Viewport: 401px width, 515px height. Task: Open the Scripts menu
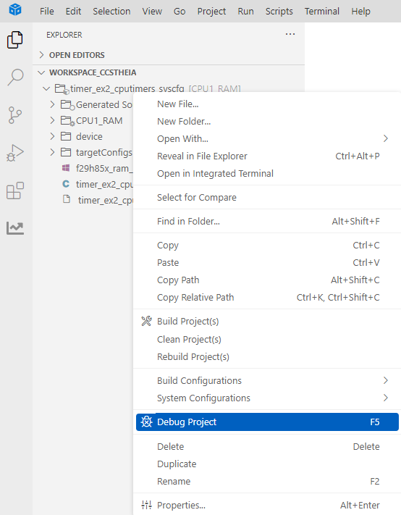point(279,11)
